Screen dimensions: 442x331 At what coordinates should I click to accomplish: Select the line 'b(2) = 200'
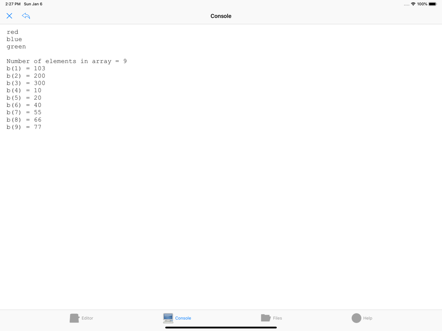[x=26, y=76]
